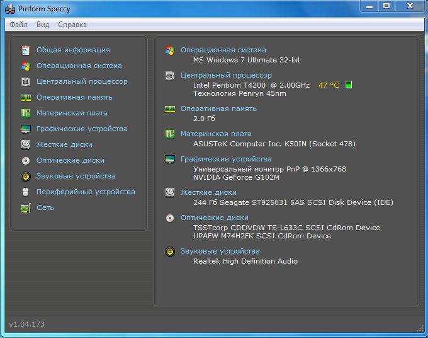The height and width of the screenshot is (338, 428).
Task: Click Материнская плата heading in summary panel
Action: point(215,134)
